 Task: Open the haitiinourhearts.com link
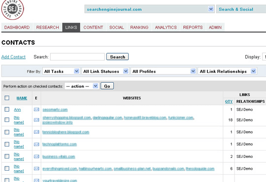pyautogui.click(x=96, y=169)
